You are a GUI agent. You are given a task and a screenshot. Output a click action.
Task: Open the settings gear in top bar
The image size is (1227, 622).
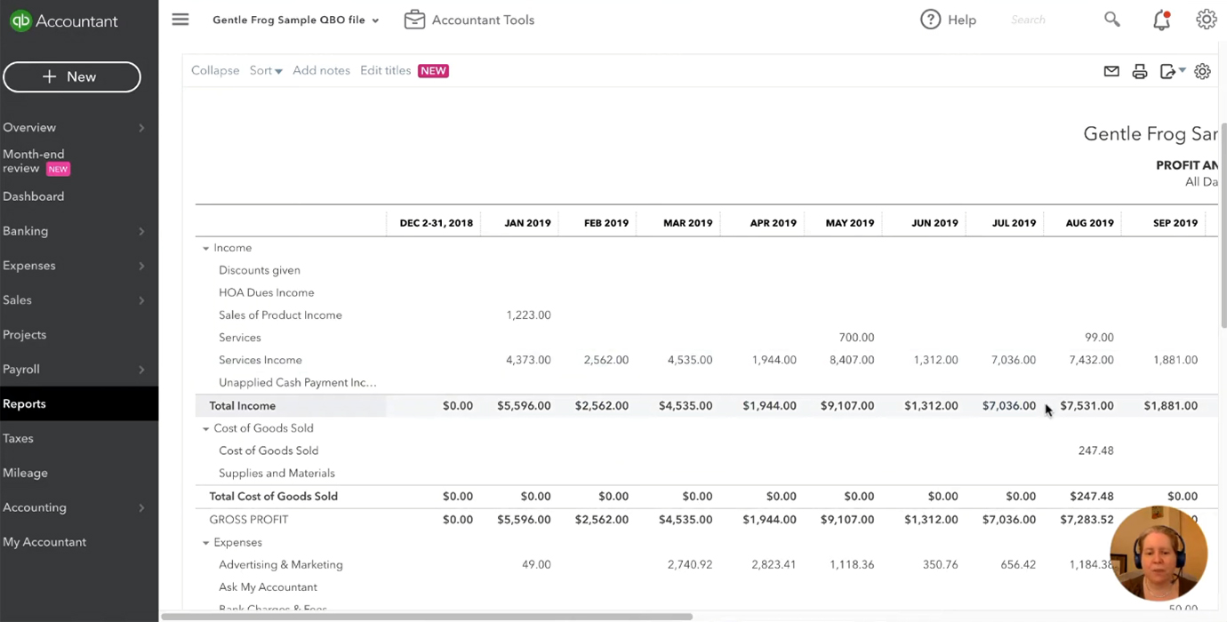click(x=1206, y=20)
